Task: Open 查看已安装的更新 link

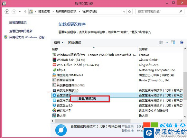Action: coord(21,31)
